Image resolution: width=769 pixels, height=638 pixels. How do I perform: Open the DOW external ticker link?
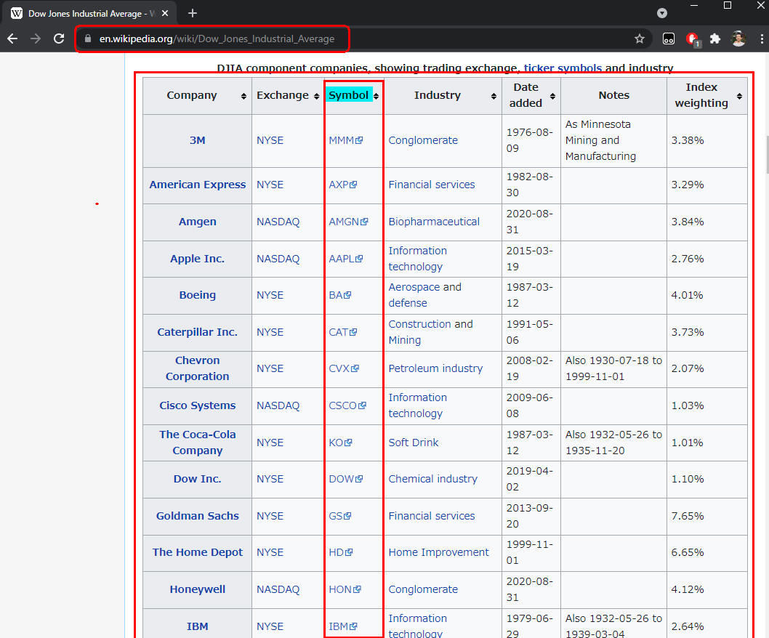click(346, 479)
